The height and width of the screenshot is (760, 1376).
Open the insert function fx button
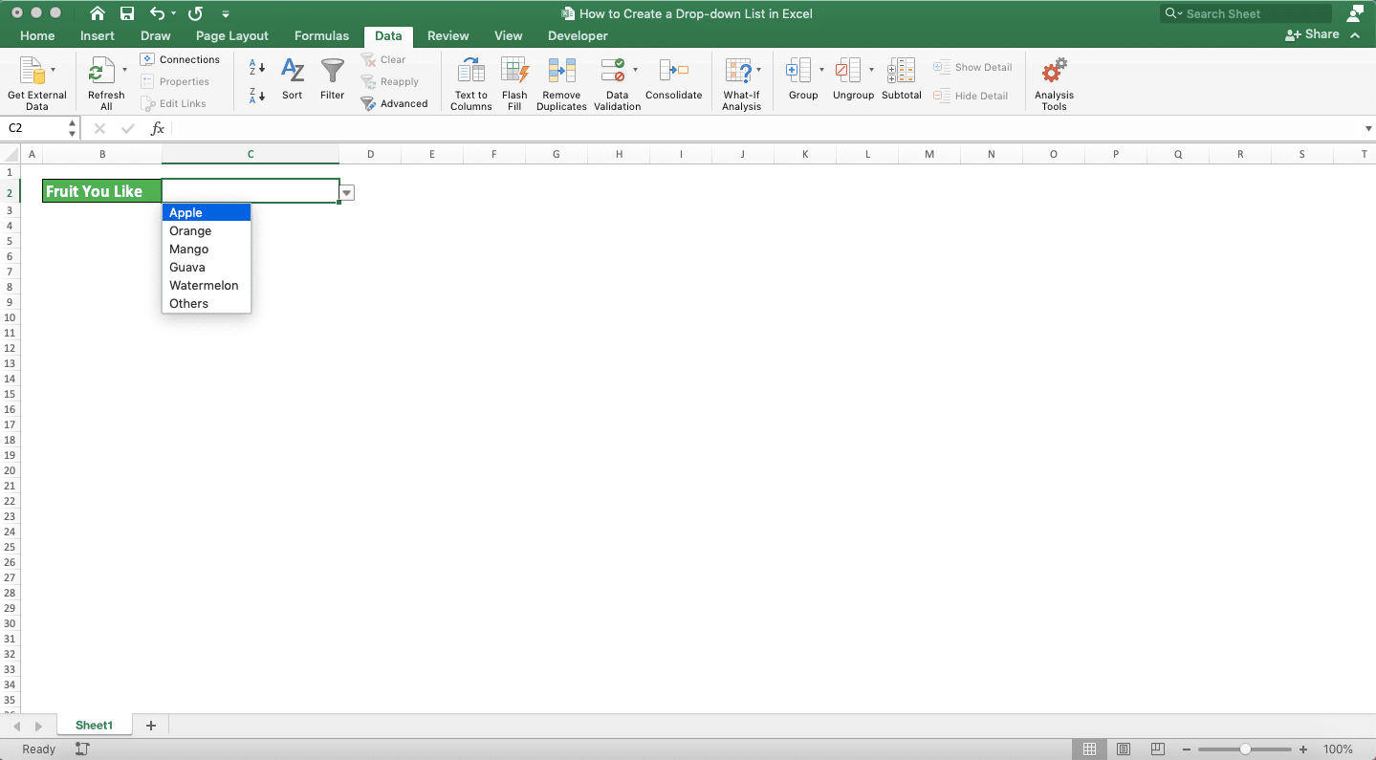coord(158,128)
